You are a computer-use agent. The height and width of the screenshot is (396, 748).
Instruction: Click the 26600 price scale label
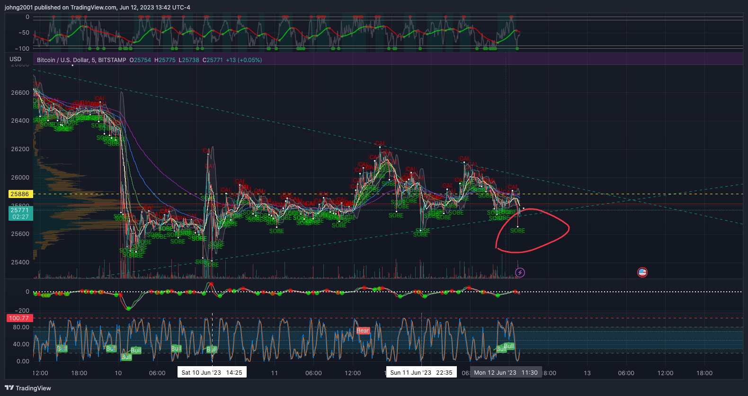(x=20, y=93)
